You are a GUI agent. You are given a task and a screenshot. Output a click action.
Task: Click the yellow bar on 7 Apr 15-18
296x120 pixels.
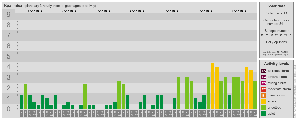tap(247, 88)
